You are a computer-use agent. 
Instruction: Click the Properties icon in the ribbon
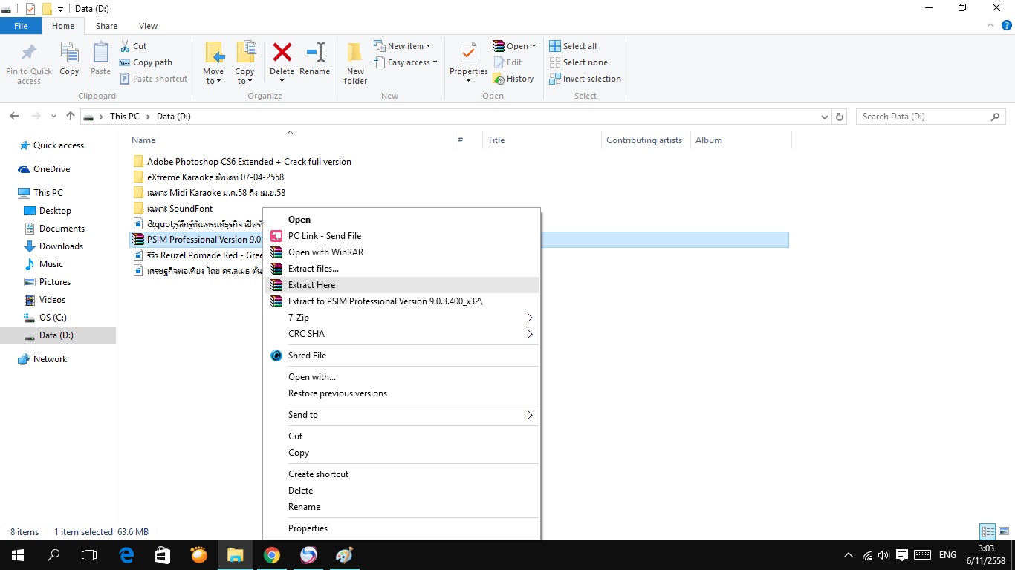[468, 53]
